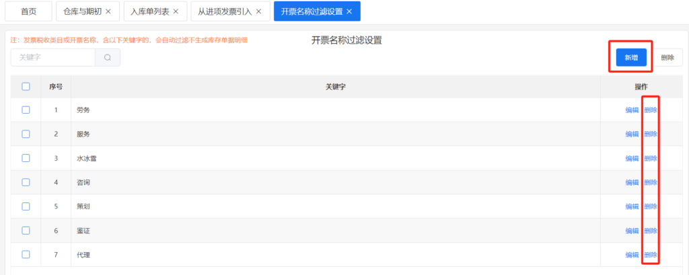This screenshot has width=689, height=275.
Task: Click the 序号 column header
Action: [56, 87]
